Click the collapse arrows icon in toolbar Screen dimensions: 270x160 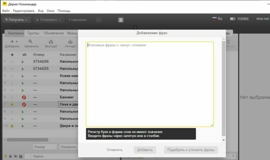click(x=98, y=20)
